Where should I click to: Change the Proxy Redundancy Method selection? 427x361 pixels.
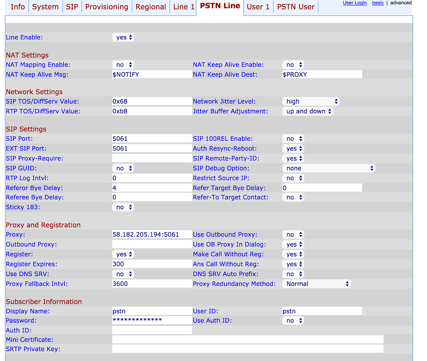pos(316,284)
